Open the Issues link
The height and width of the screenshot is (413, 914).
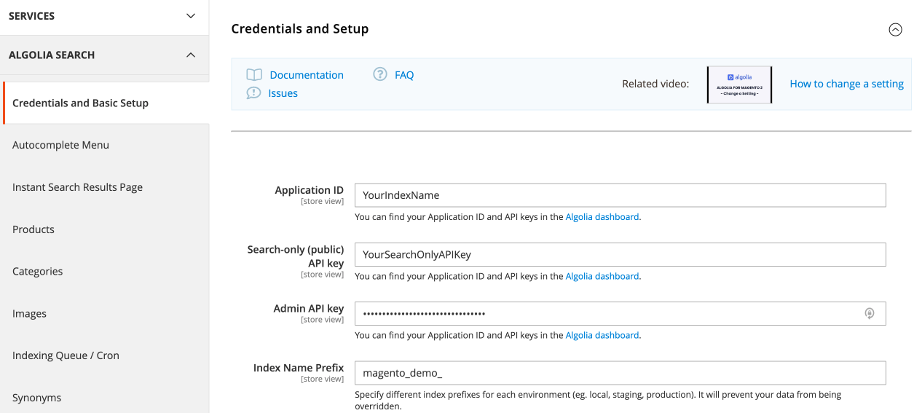tap(283, 93)
